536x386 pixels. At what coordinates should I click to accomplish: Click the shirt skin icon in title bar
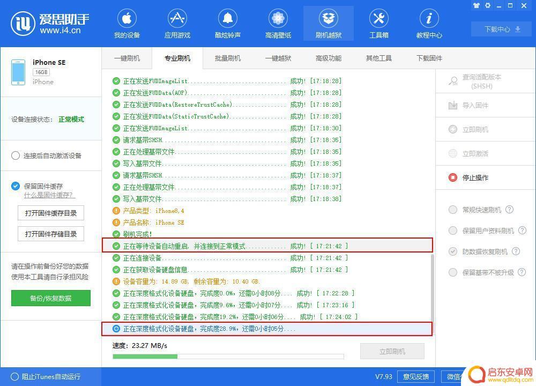pyautogui.click(x=476, y=5)
